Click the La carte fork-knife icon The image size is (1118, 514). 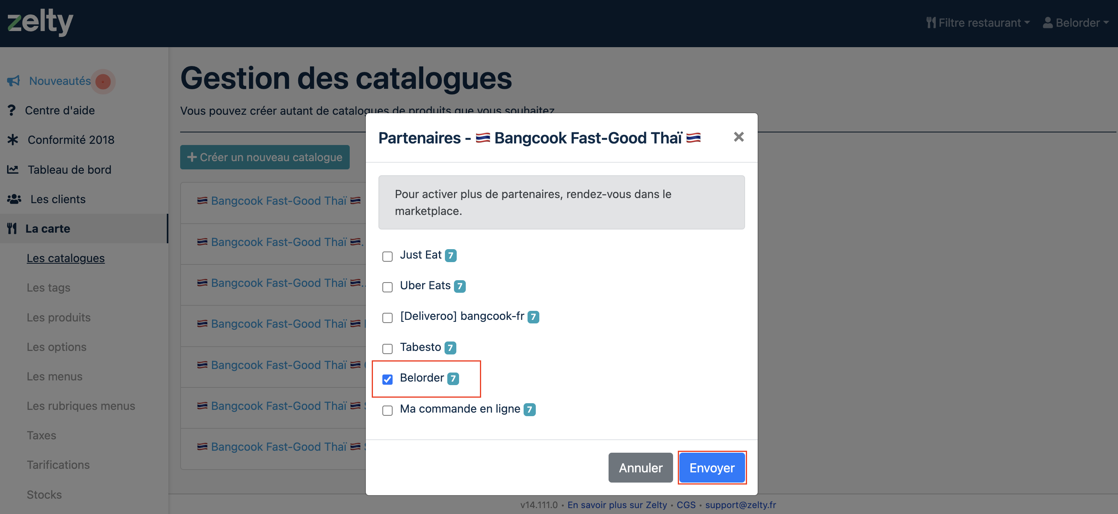pos(12,228)
